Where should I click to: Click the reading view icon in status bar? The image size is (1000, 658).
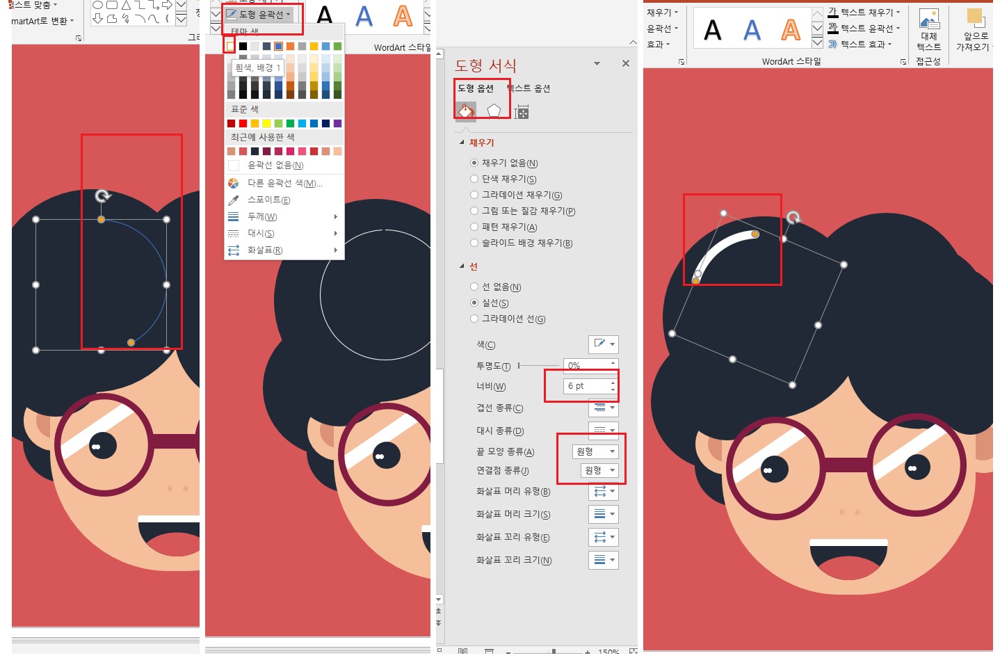click(463, 652)
